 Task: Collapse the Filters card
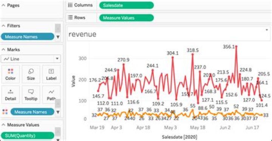click(x=3, y=26)
